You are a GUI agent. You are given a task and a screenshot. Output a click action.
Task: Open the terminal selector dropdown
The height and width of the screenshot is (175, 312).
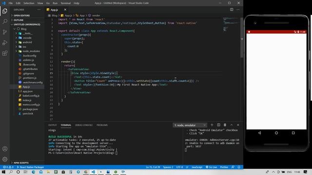point(190,125)
